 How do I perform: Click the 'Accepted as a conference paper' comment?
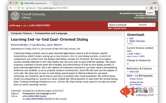[43, 91]
